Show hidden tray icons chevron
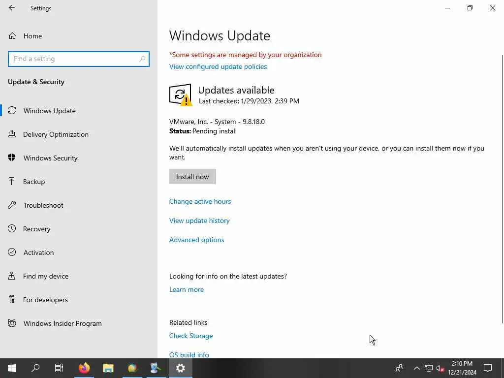Image resolution: width=504 pixels, height=378 pixels. tap(416, 368)
